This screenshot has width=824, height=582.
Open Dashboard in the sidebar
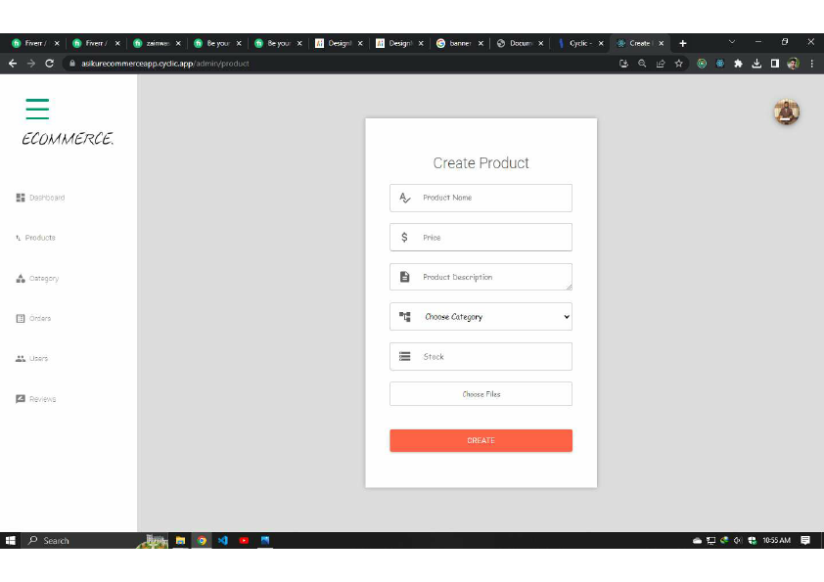40,198
